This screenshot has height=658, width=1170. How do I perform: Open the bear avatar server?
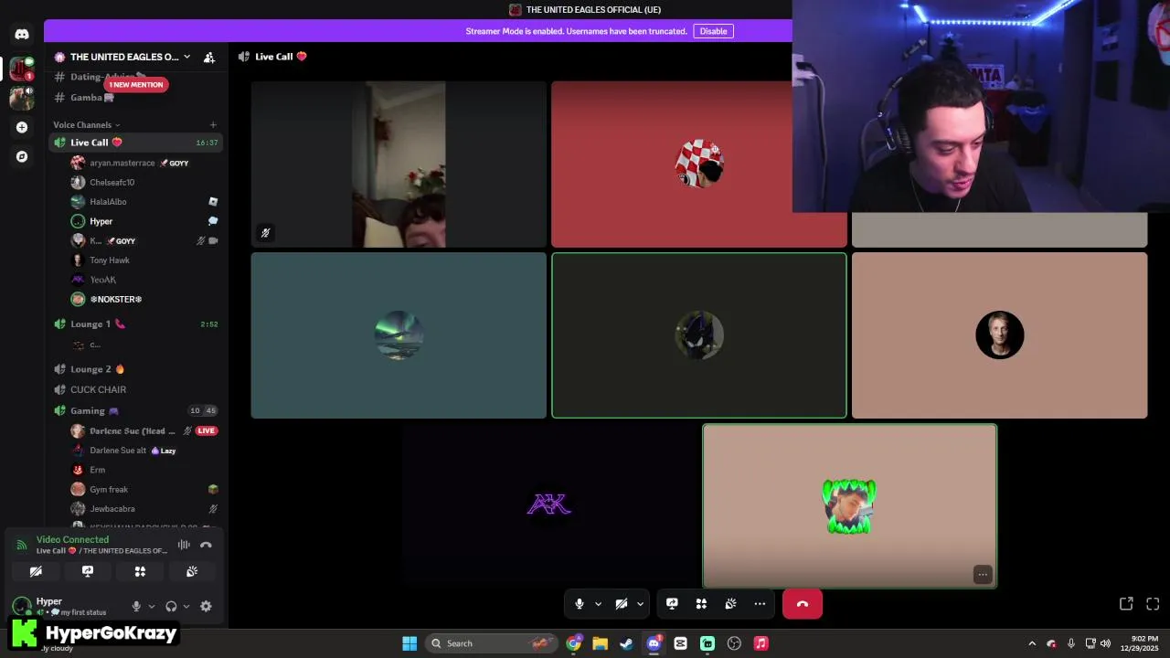pos(22,96)
